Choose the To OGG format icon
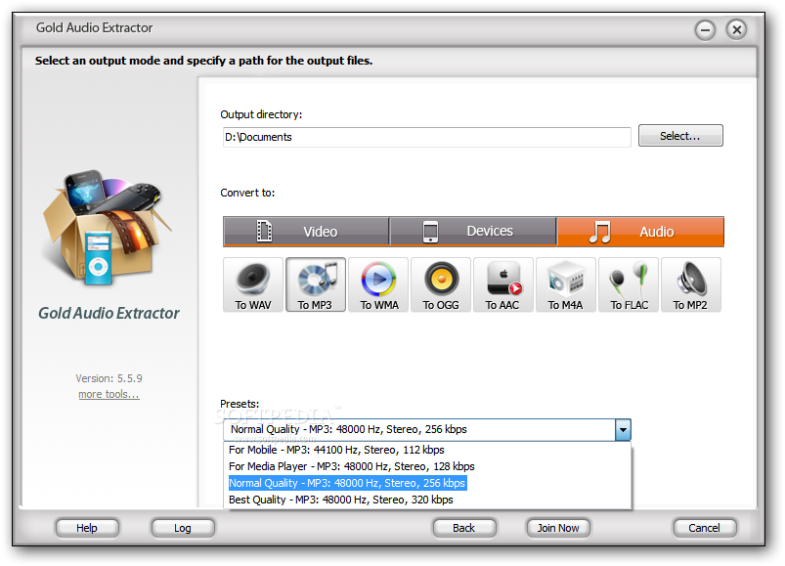This screenshot has width=785, height=566. click(x=441, y=284)
